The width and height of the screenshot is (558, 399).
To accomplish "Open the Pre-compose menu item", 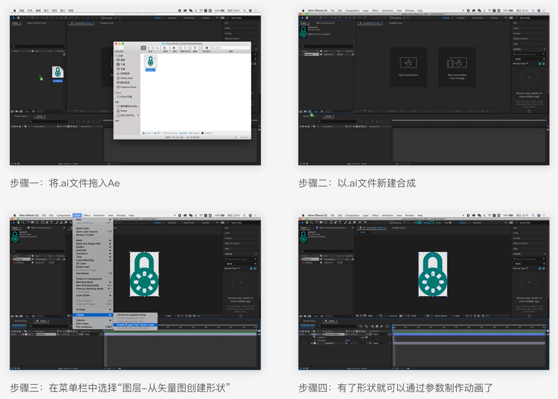I will [x=85, y=327].
